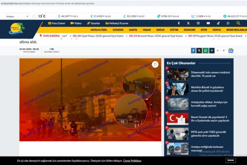Open the ANTALYA ÖZEL menu
Screen dimensions: 247x165
98,30
